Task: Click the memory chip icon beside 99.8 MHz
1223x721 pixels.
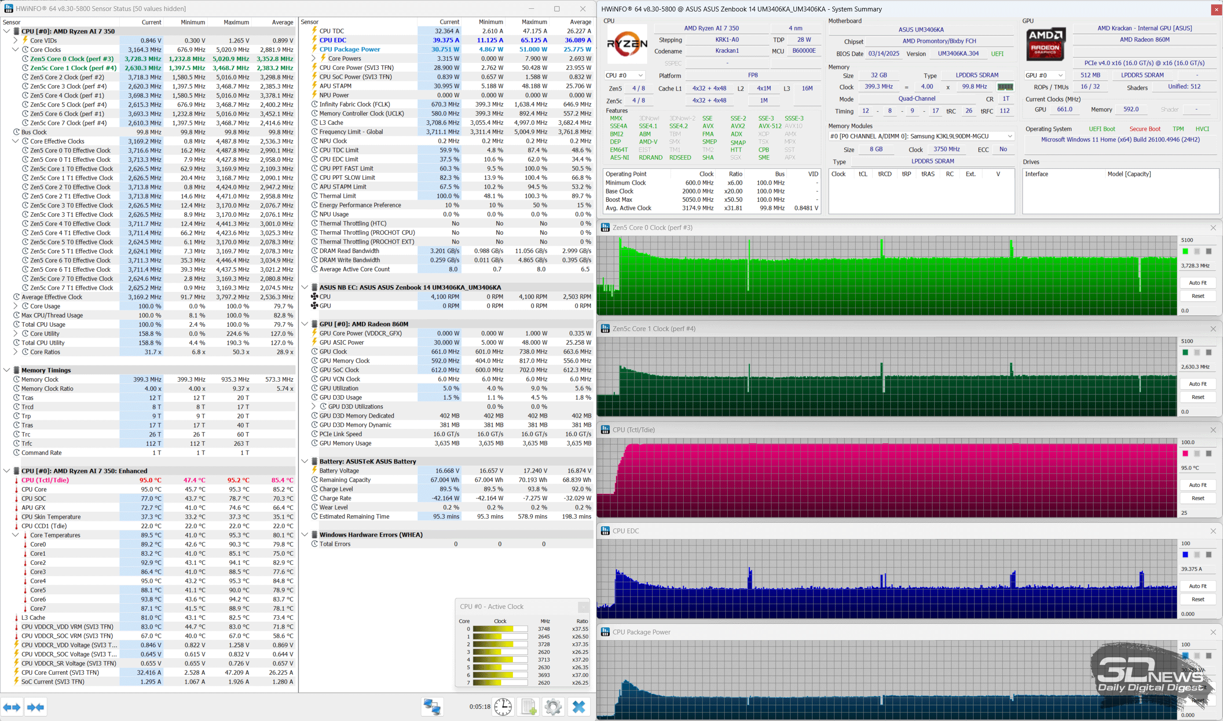Action: click(1005, 87)
